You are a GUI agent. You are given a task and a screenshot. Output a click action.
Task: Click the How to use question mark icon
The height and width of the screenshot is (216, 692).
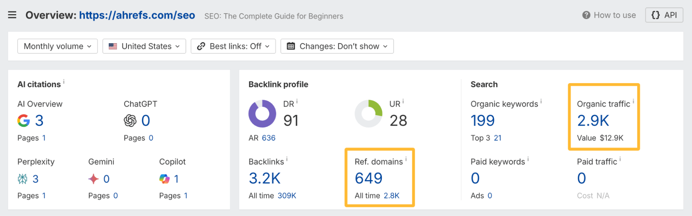tap(586, 15)
